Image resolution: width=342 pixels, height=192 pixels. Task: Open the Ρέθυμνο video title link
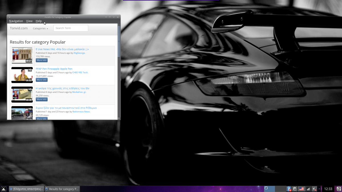pyautogui.click(x=66, y=108)
